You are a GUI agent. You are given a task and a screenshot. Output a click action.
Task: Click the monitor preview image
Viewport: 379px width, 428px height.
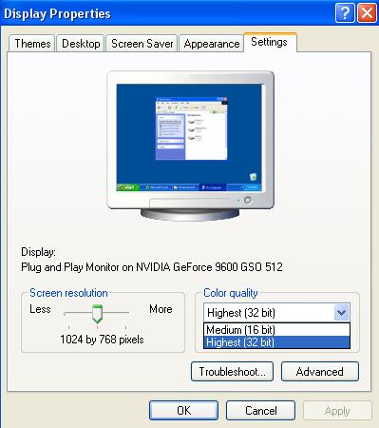tap(190, 146)
